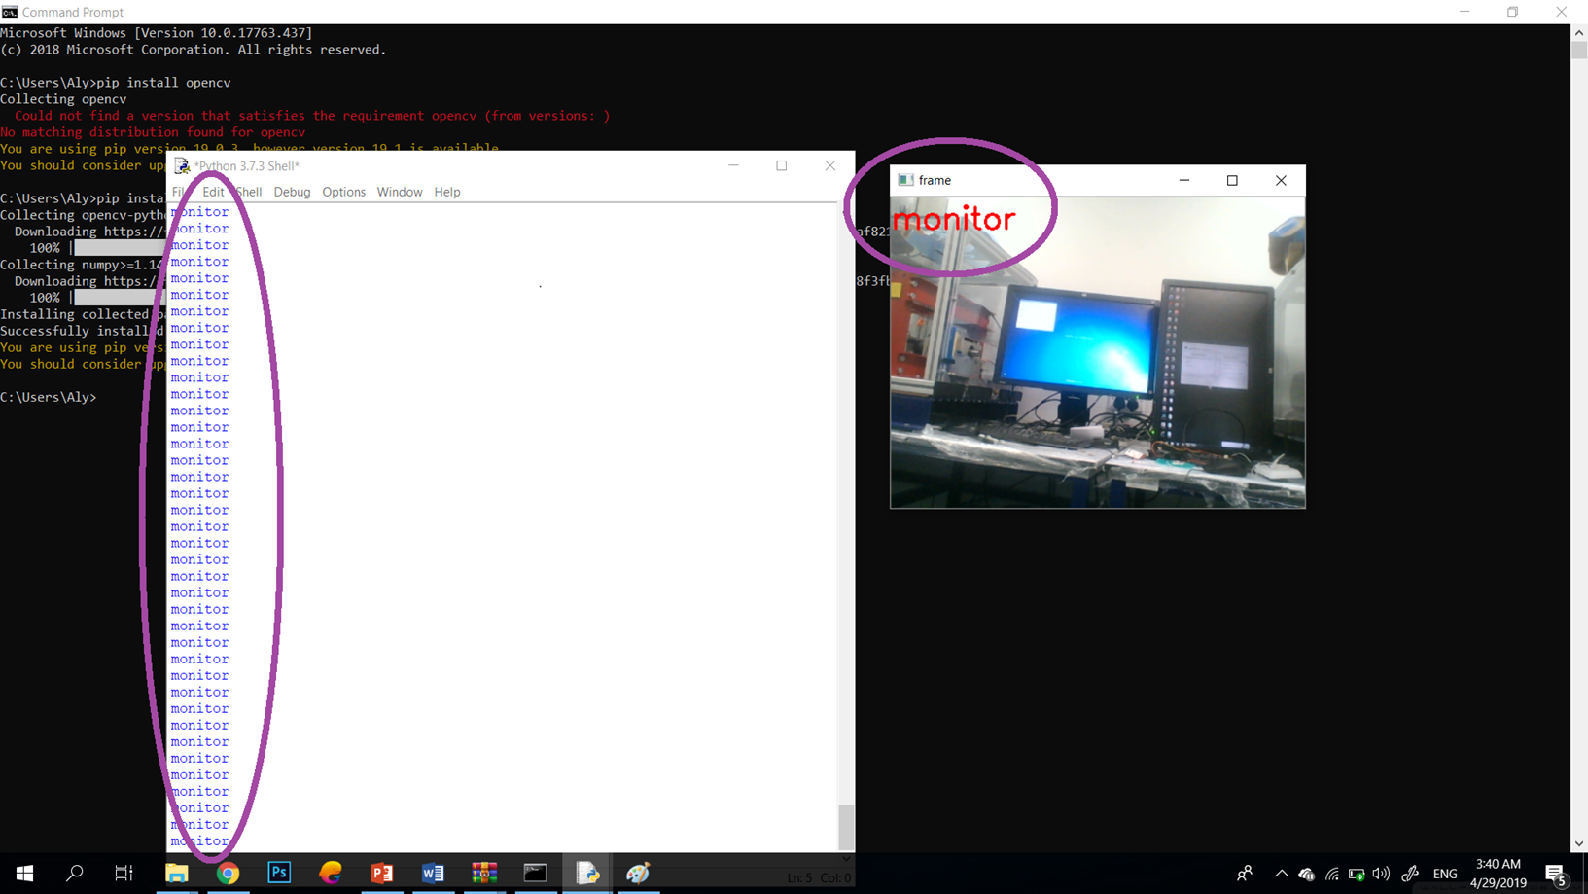
Task: Open Photoshop from the taskbar
Action: [x=279, y=873]
